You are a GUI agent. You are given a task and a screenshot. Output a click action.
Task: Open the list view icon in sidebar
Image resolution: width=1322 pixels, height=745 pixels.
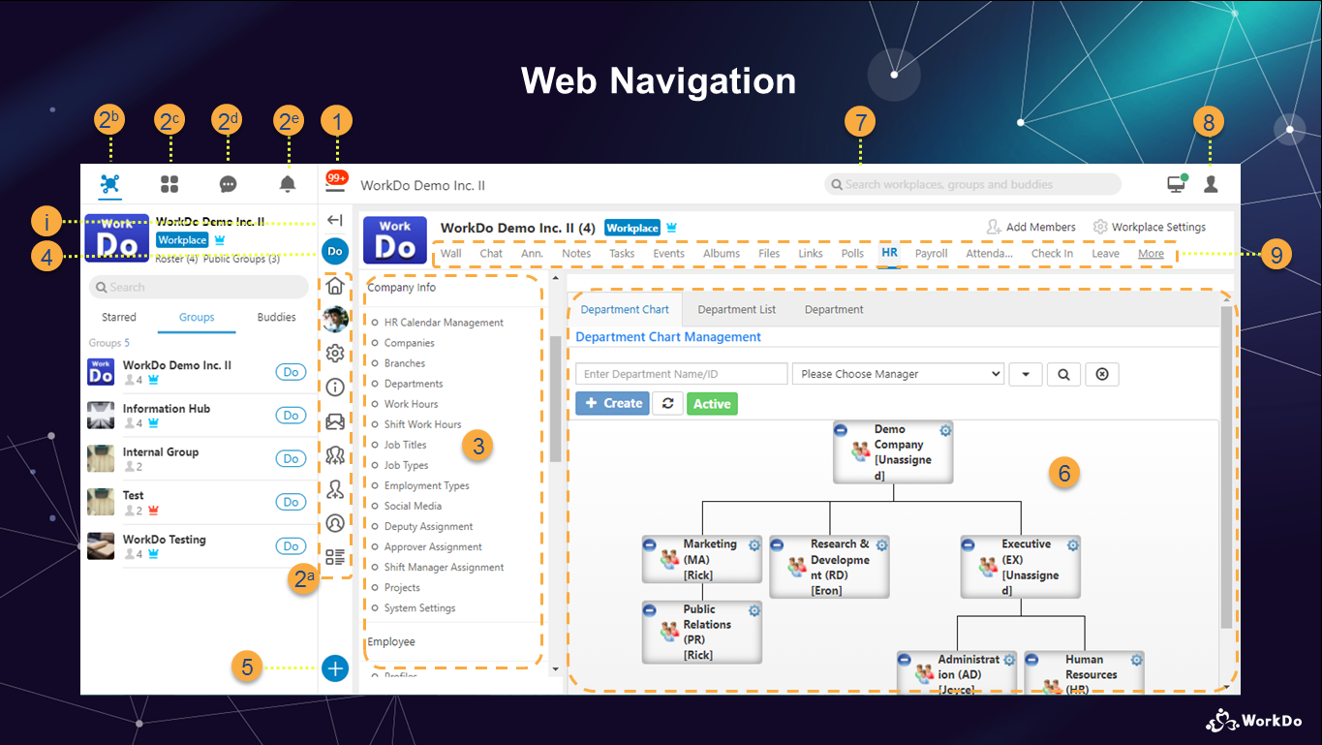(335, 557)
